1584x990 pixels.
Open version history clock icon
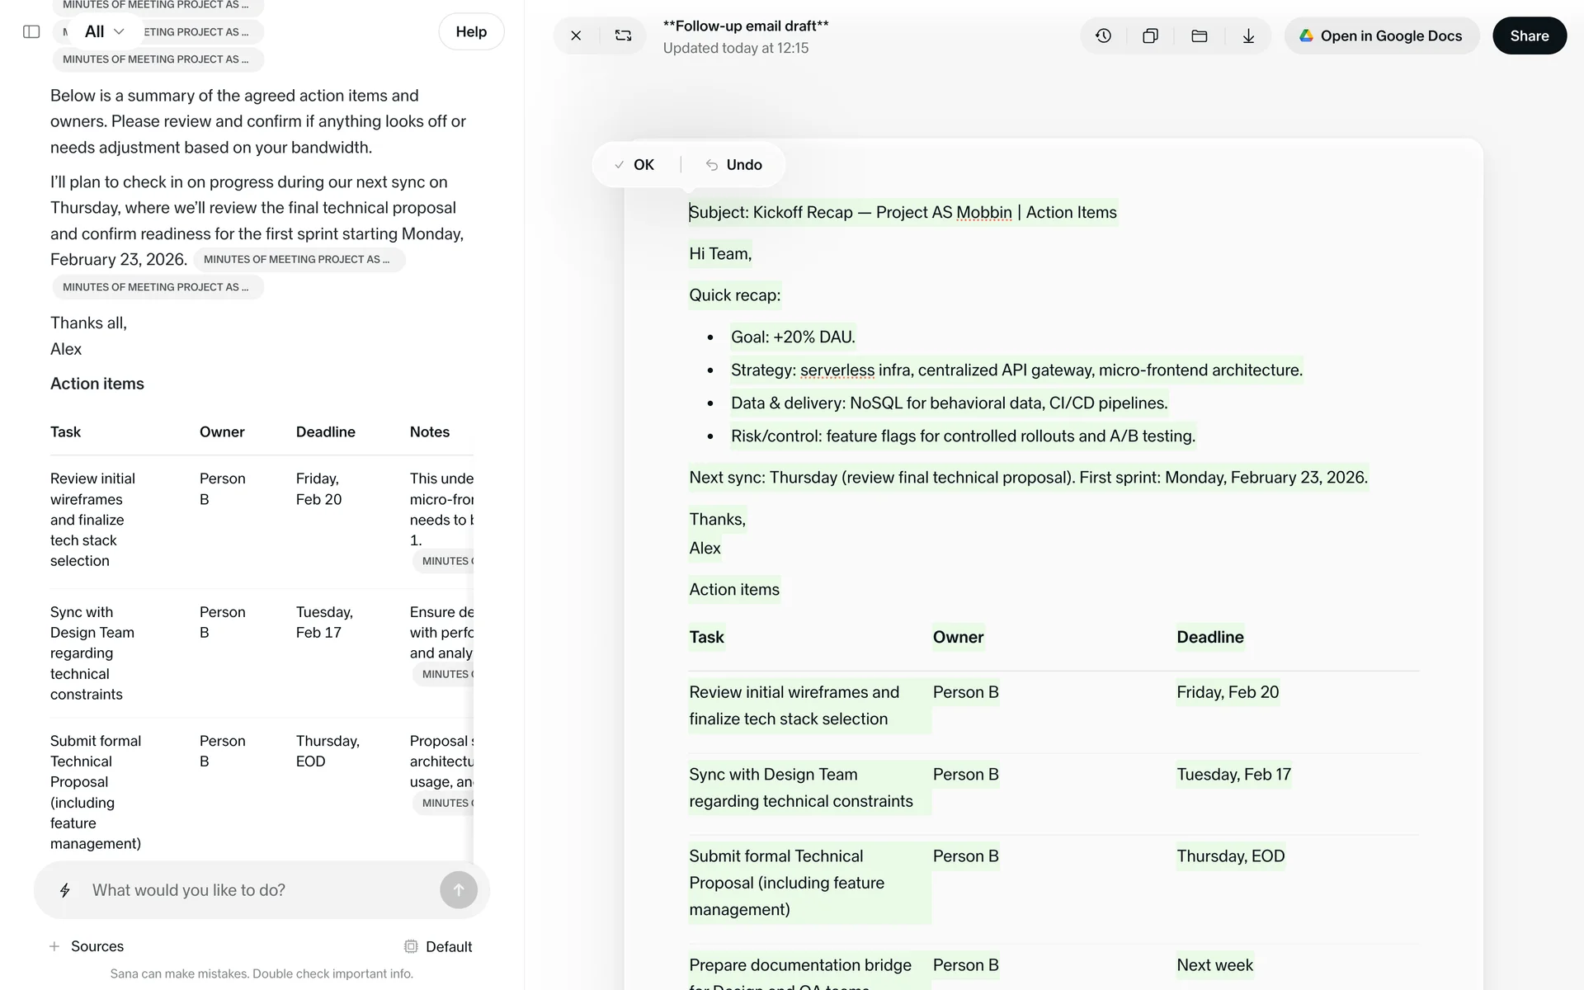pos(1103,35)
